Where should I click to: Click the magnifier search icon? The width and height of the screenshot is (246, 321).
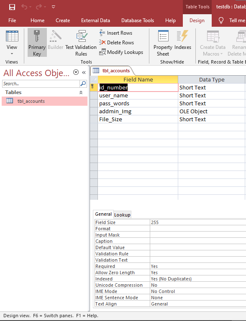coord(83,84)
